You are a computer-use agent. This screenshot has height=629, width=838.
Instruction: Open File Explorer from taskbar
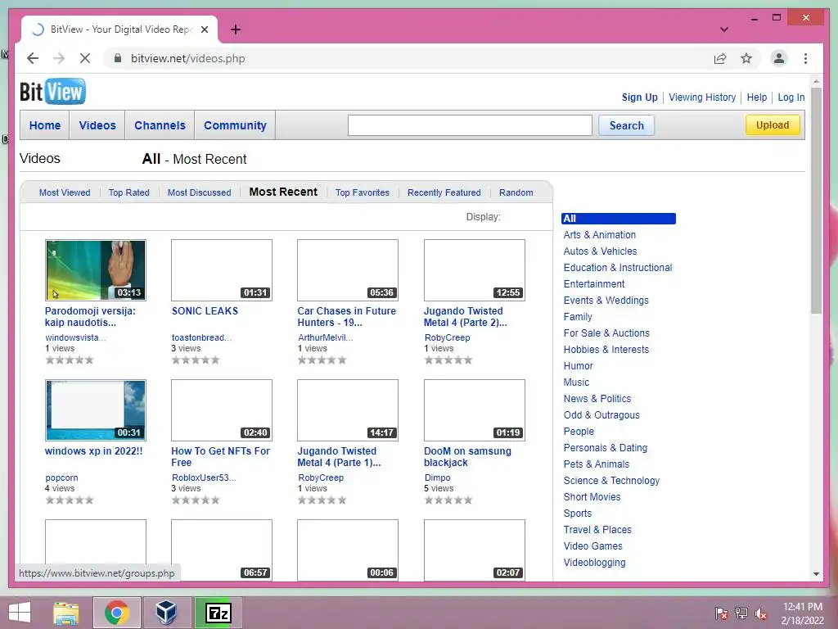pos(65,613)
